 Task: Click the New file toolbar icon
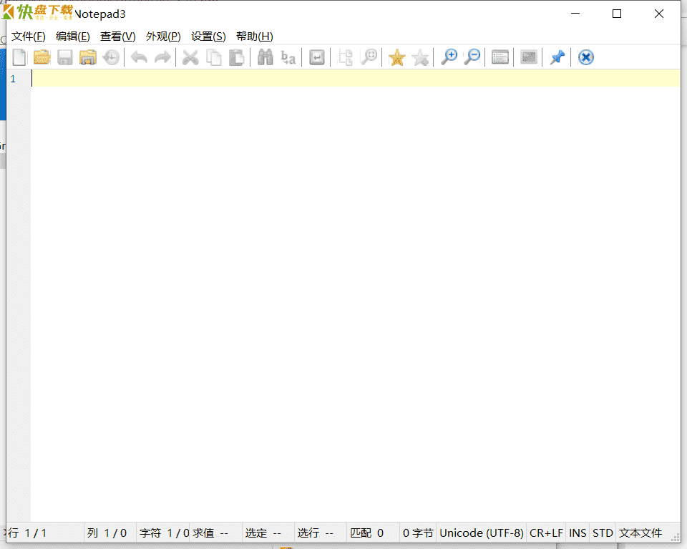[19, 57]
